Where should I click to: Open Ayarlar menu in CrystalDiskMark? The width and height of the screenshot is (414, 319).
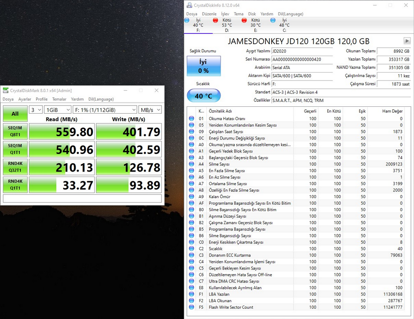click(25, 99)
